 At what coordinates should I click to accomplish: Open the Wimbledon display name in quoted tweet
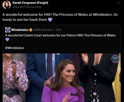20,30
